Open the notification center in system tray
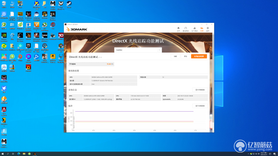This screenshot has height=156, width=278. [x=275, y=154]
